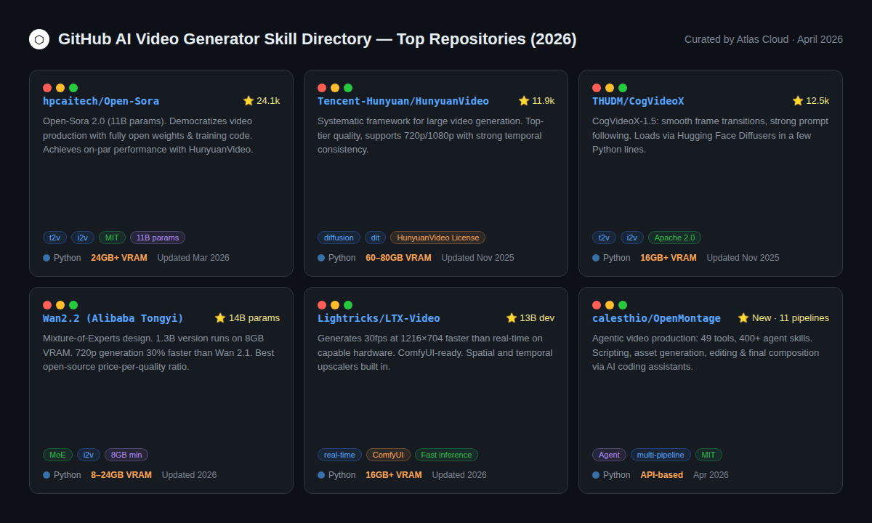Click the star beside "14B params" on Wan2.2

220,317
